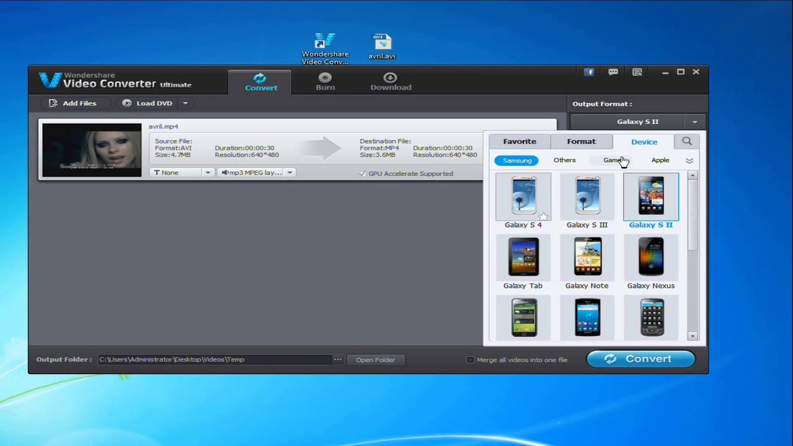
Task: Start conversion with the blue Convert button
Action: (641, 359)
